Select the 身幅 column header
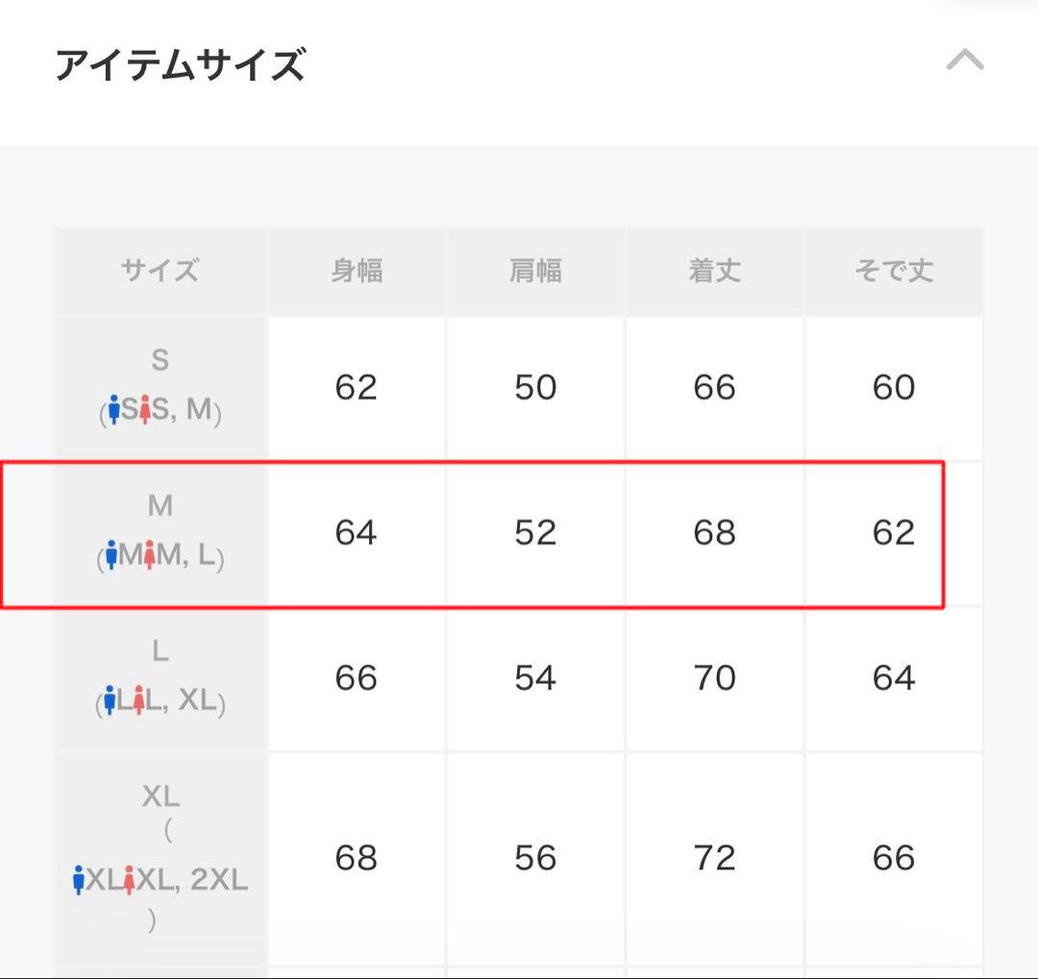 click(x=358, y=270)
